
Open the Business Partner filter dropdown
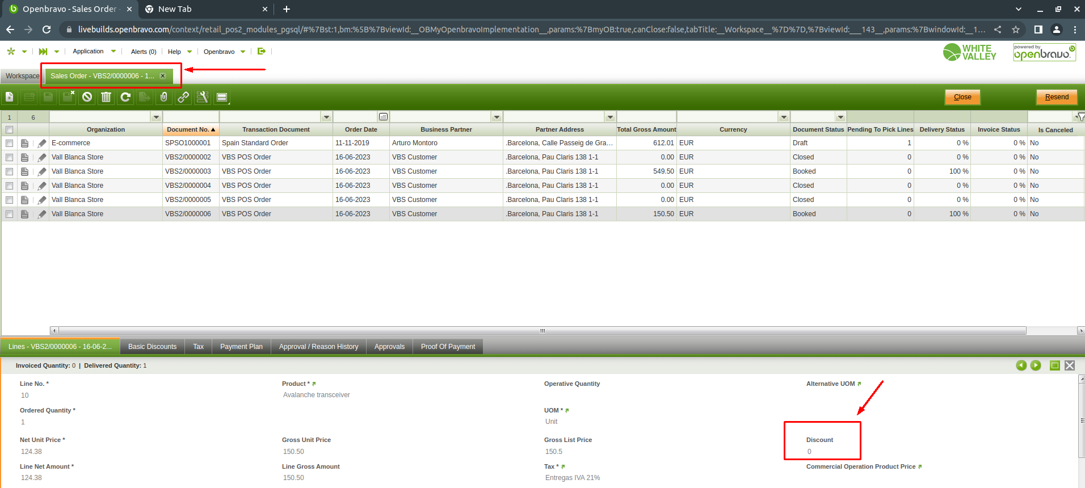[497, 117]
